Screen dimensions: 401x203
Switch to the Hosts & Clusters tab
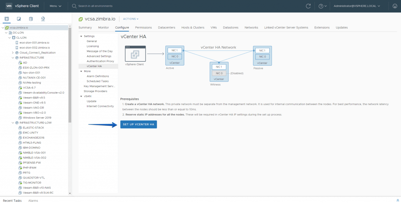click(x=193, y=28)
